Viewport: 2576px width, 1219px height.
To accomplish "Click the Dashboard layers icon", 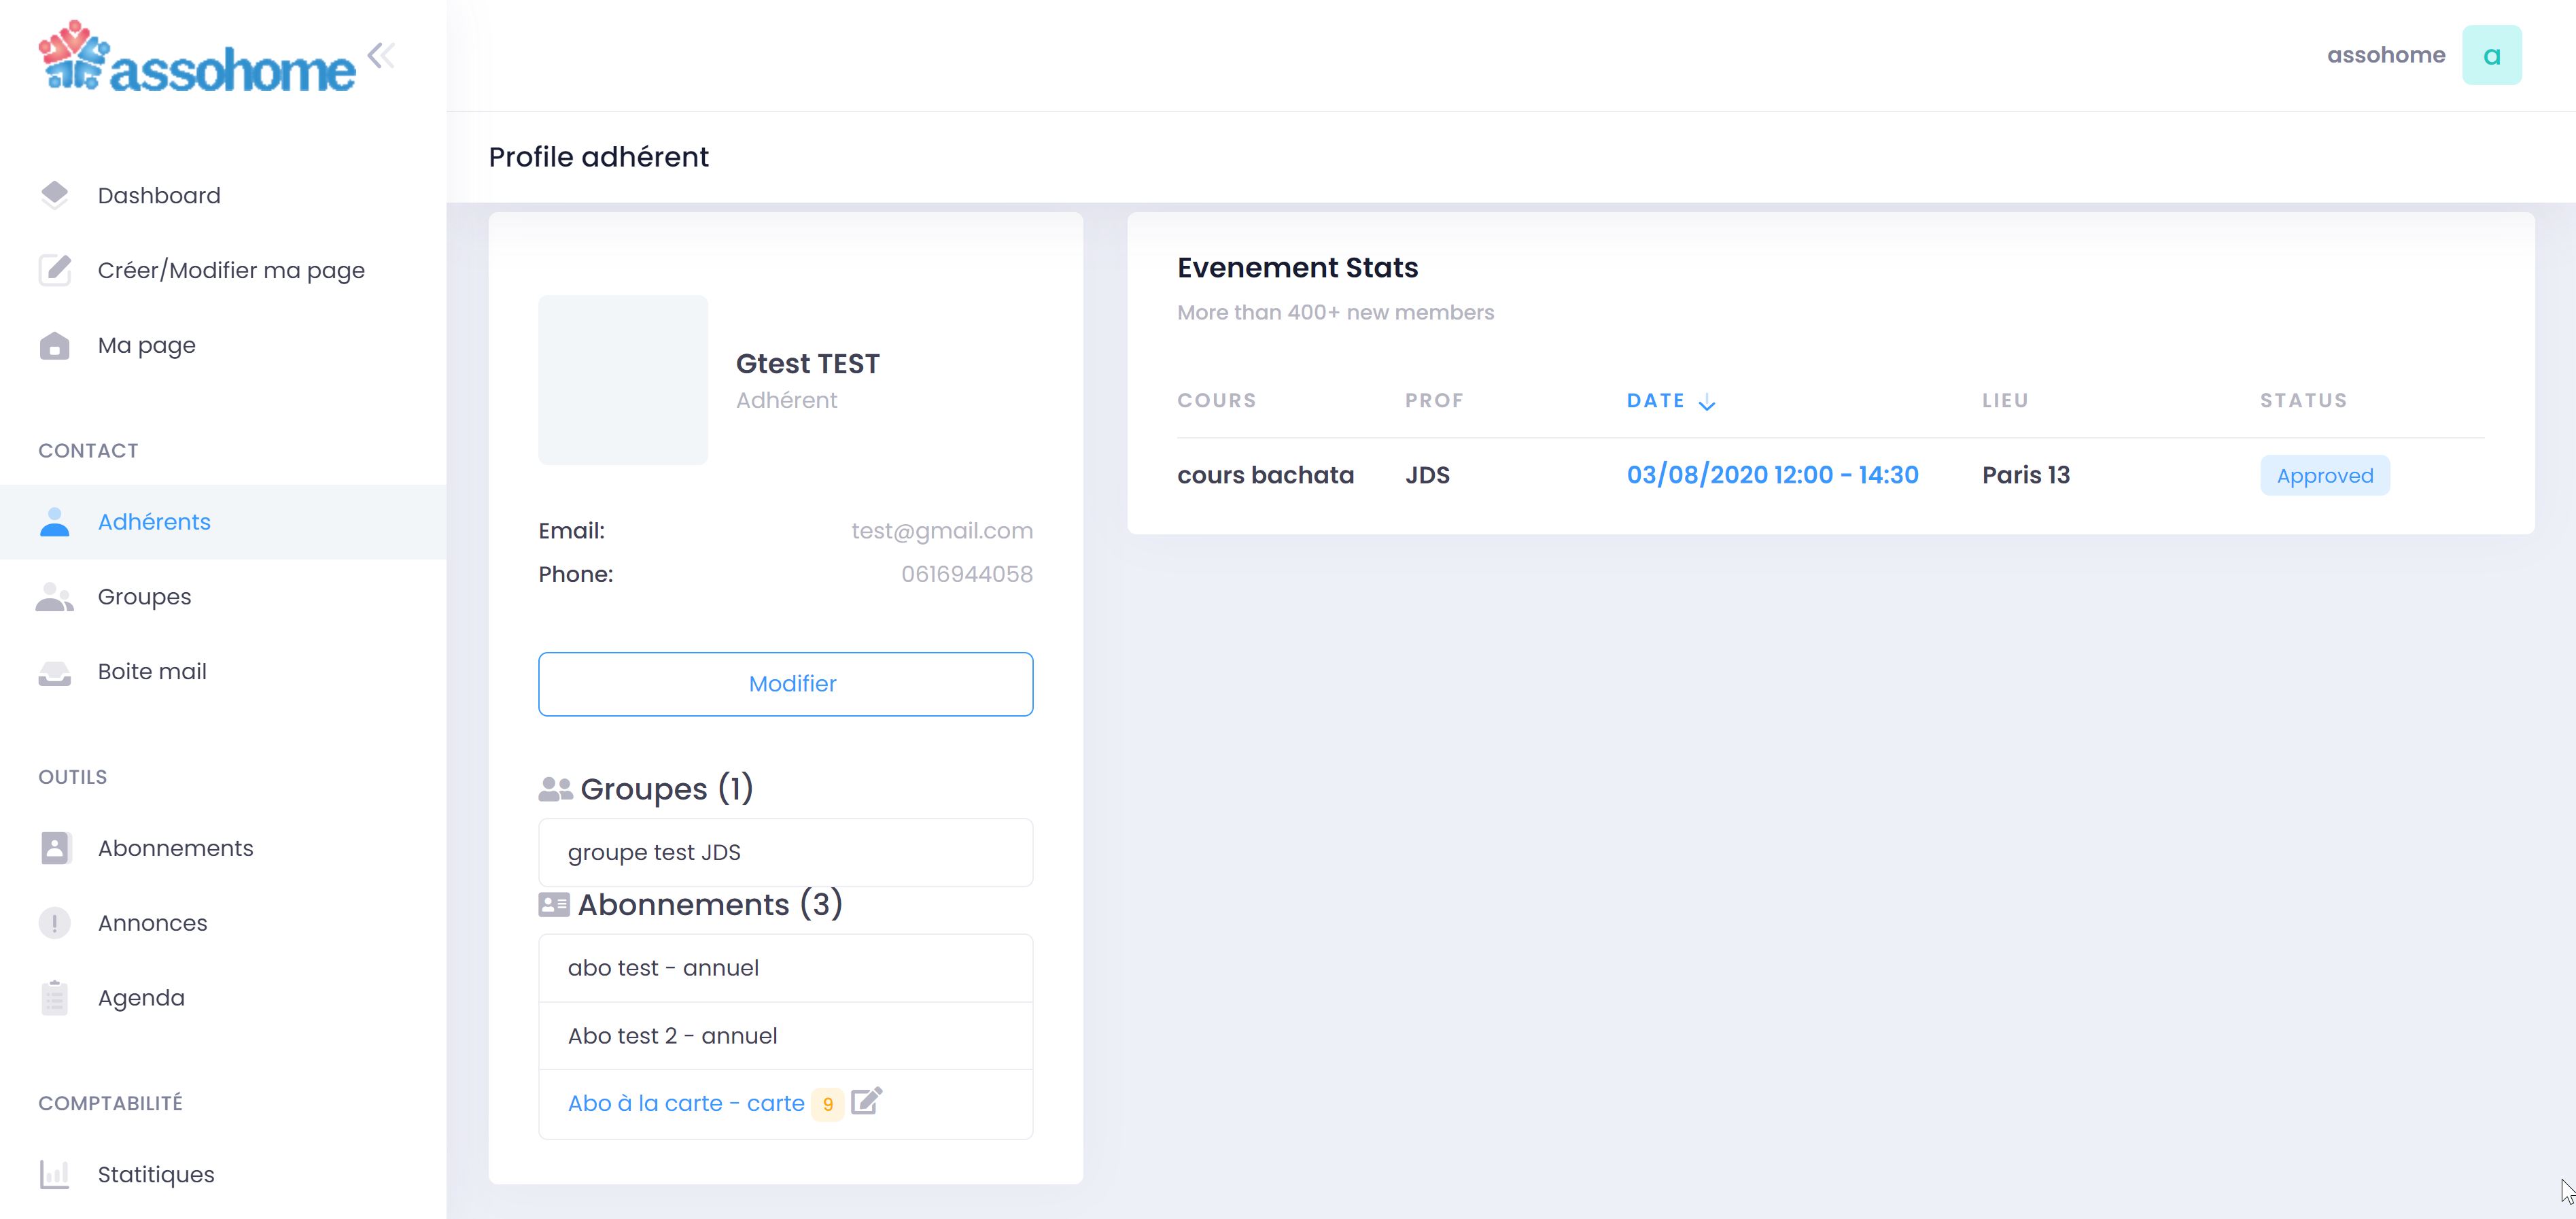I will [54, 195].
